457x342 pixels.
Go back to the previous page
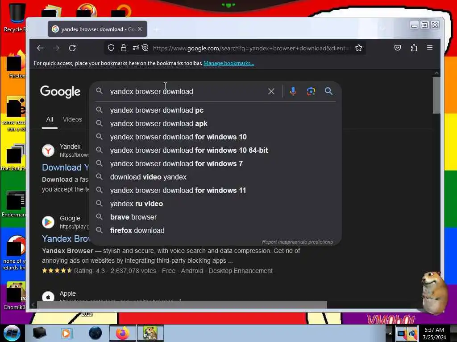pyautogui.click(x=40, y=48)
